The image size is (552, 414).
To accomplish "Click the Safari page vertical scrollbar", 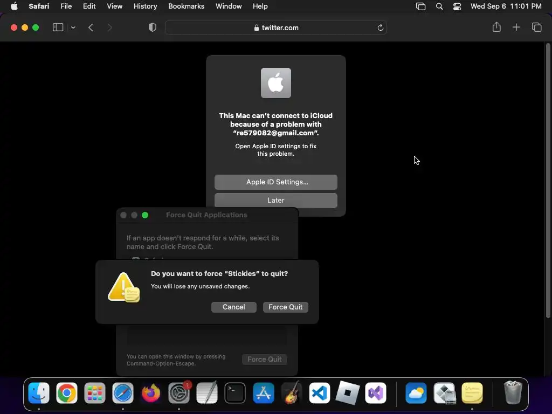I will click(548, 180).
